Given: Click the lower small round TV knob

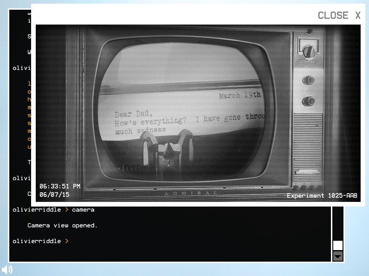Looking at the screenshot, I should pos(309,101).
